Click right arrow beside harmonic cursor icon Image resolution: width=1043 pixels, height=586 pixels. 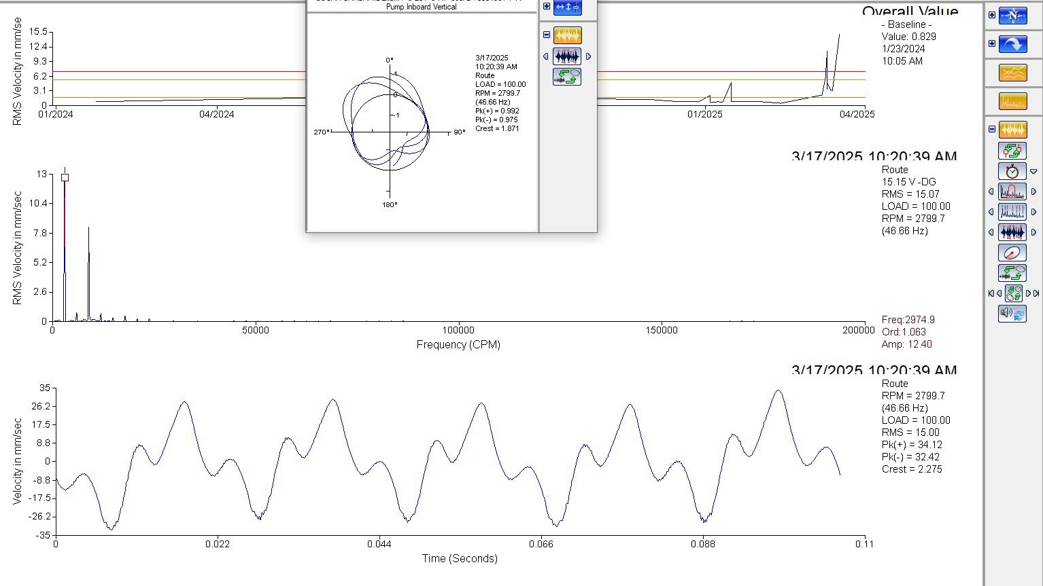coord(1033,213)
